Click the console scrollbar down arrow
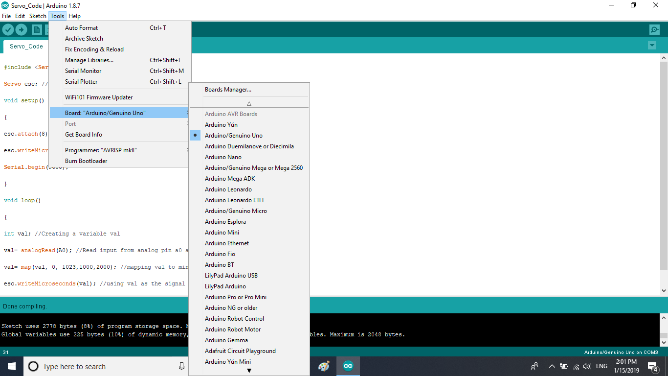 coord(664,343)
